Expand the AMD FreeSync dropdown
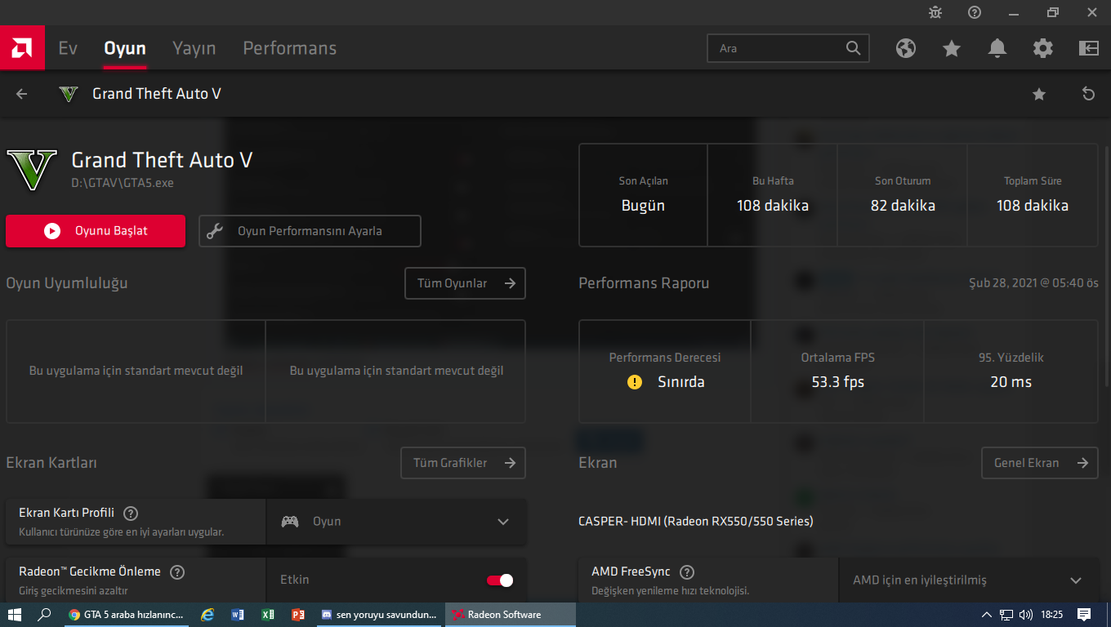Viewport: 1111px width, 627px height. point(969,580)
